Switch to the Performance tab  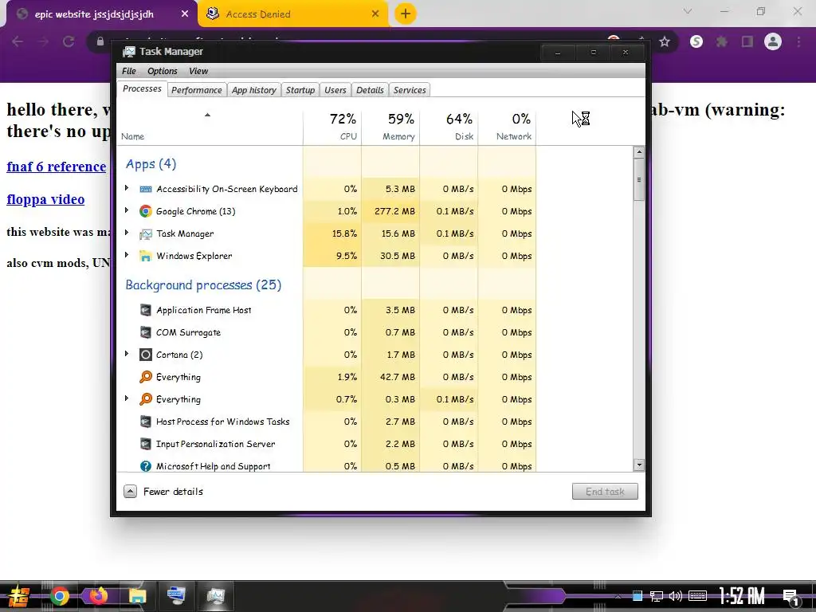[197, 90]
